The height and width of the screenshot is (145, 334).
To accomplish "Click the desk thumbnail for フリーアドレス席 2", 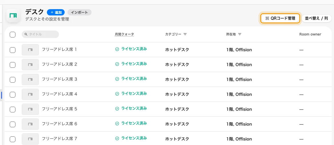I will point(30,65).
